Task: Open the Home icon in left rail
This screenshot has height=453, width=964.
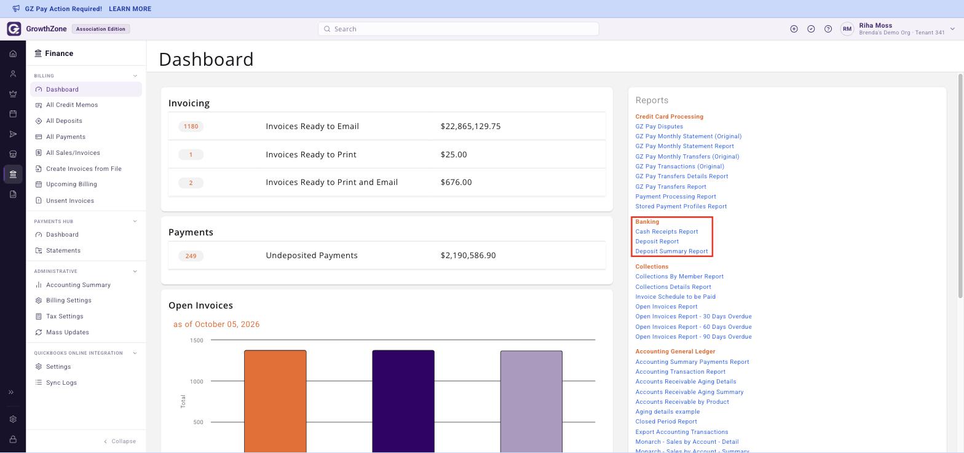Action: coord(13,53)
